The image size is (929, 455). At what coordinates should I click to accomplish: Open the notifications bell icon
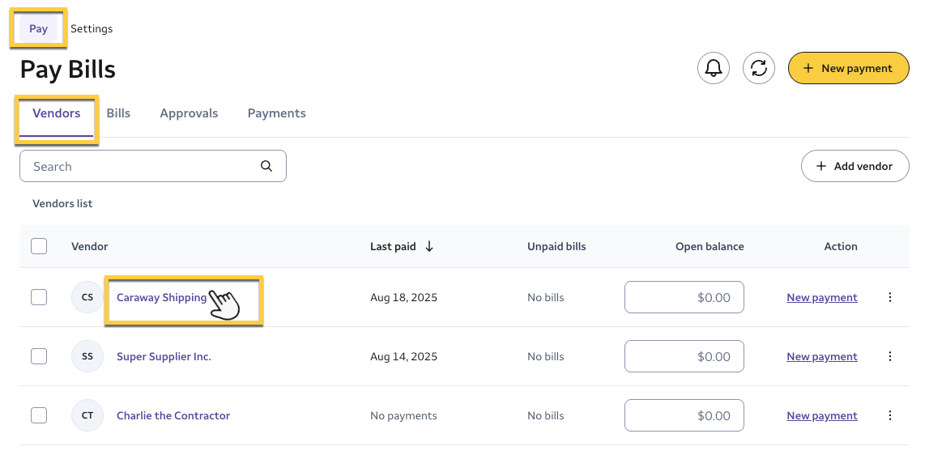[714, 69]
